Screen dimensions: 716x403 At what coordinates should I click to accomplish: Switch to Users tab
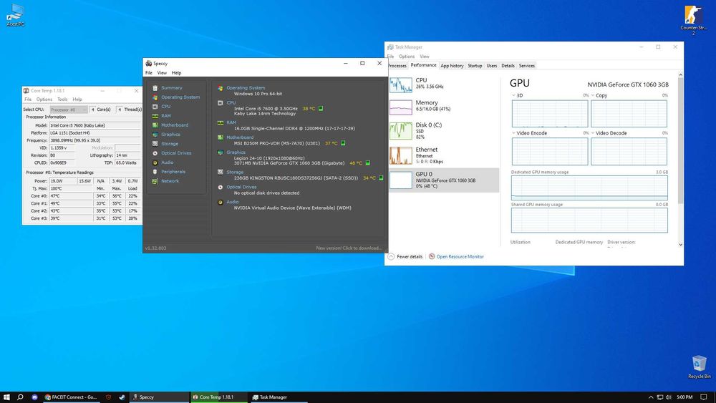click(x=492, y=66)
